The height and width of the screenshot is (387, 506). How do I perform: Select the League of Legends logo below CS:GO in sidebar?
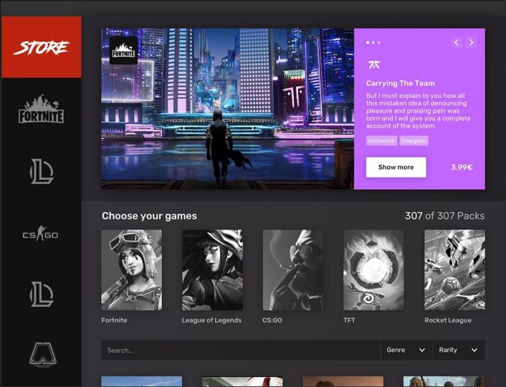41,294
